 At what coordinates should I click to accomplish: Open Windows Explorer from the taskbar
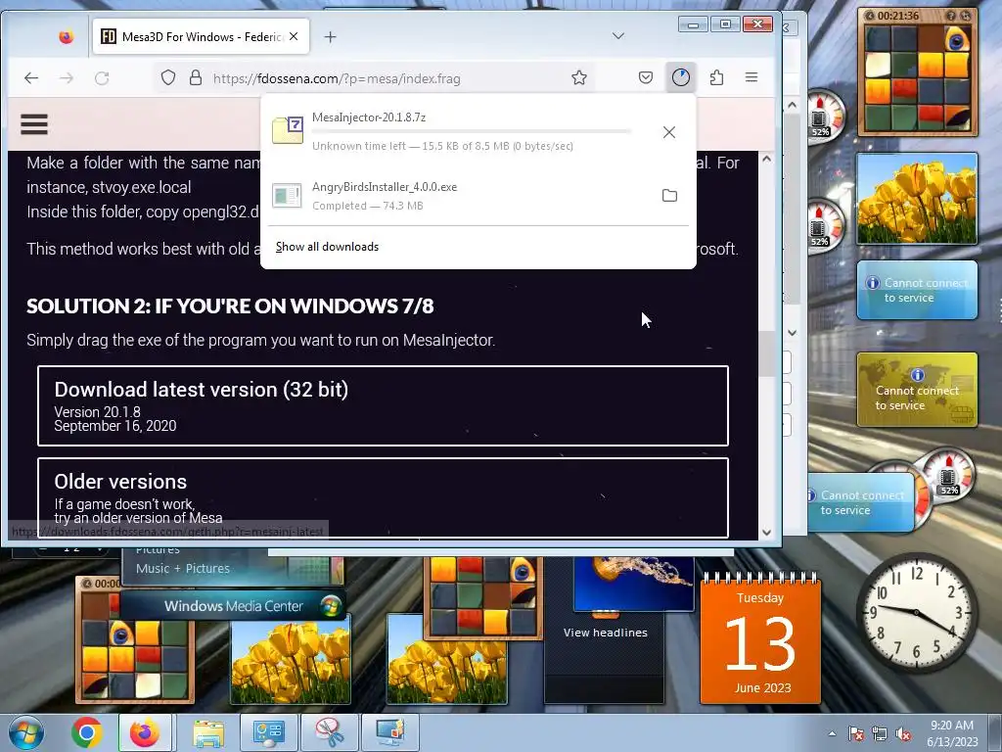pos(208,732)
